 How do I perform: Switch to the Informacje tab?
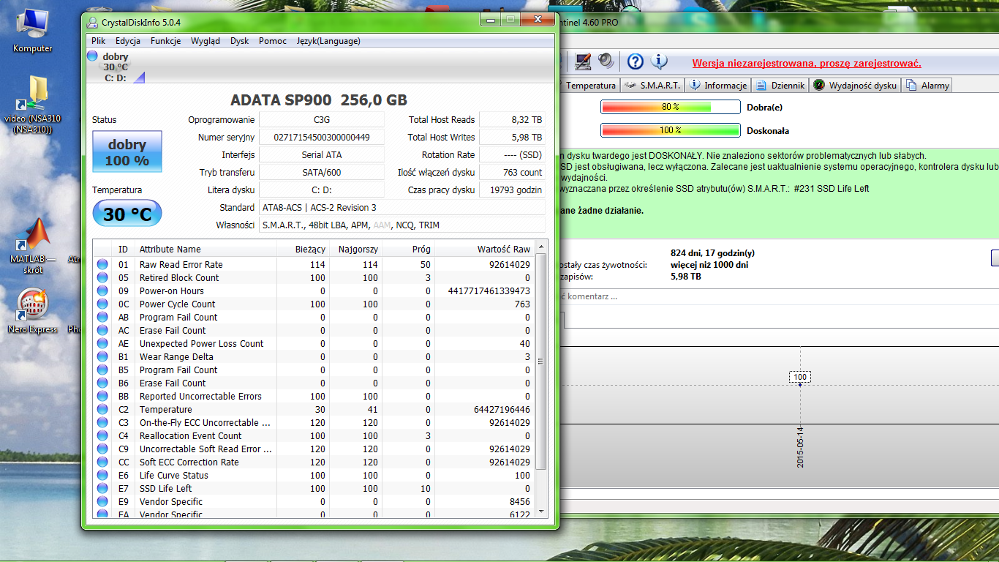pos(717,86)
